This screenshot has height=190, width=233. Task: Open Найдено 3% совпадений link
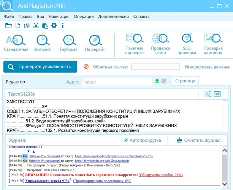[x=44, y=156]
